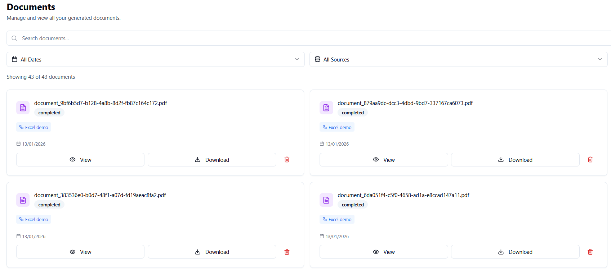Open the All Dates filter dropdown
Viewport: 611px width, 274px height.
[155, 59]
